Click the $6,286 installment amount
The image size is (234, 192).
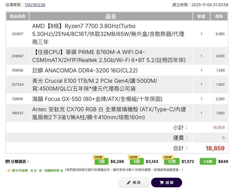(117, 162)
